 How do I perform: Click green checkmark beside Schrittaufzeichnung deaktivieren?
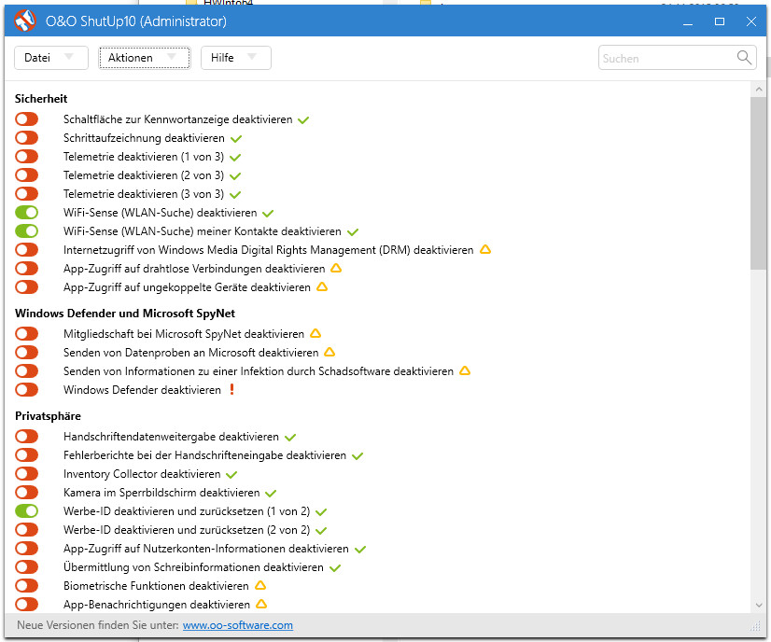click(236, 139)
